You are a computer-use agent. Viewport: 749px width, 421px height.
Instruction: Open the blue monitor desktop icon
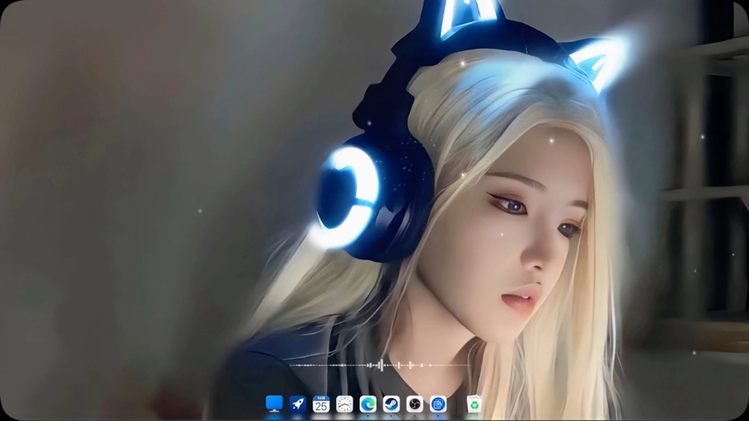(274, 403)
